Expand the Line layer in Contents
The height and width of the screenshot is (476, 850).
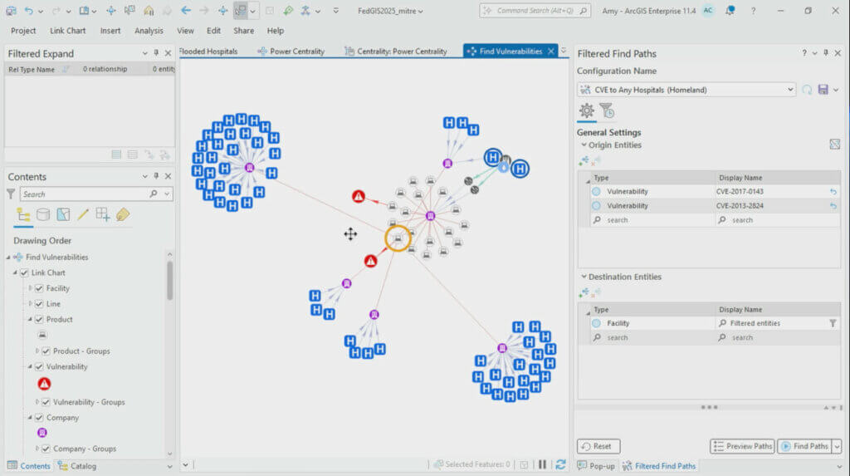tap(30, 304)
